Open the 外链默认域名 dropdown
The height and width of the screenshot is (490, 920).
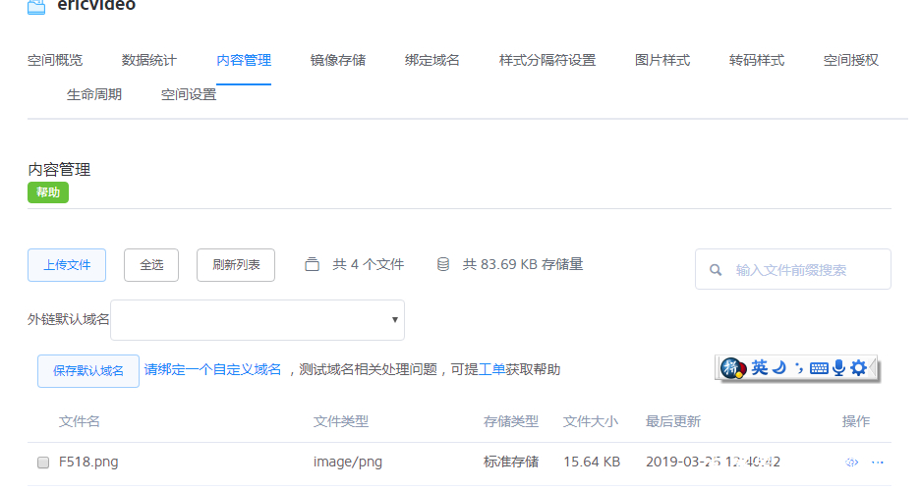click(257, 320)
